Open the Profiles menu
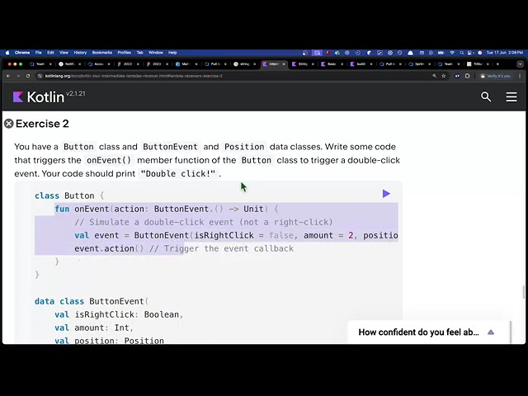Screen dimensions: 528x396 125,53
